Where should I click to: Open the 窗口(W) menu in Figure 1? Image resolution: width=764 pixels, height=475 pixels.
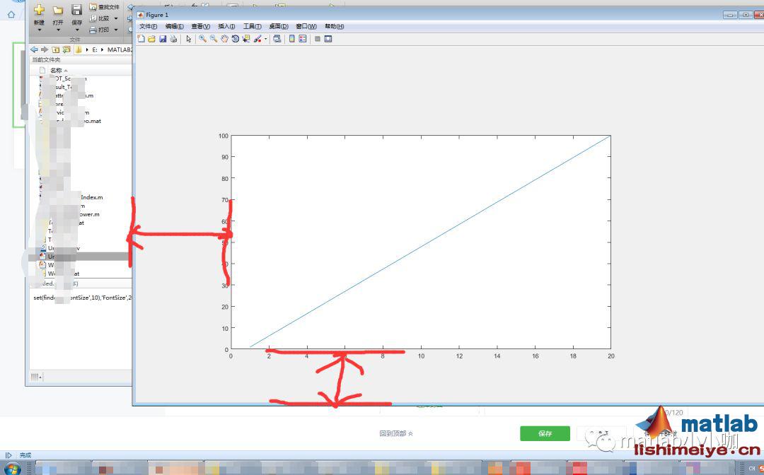(306, 26)
